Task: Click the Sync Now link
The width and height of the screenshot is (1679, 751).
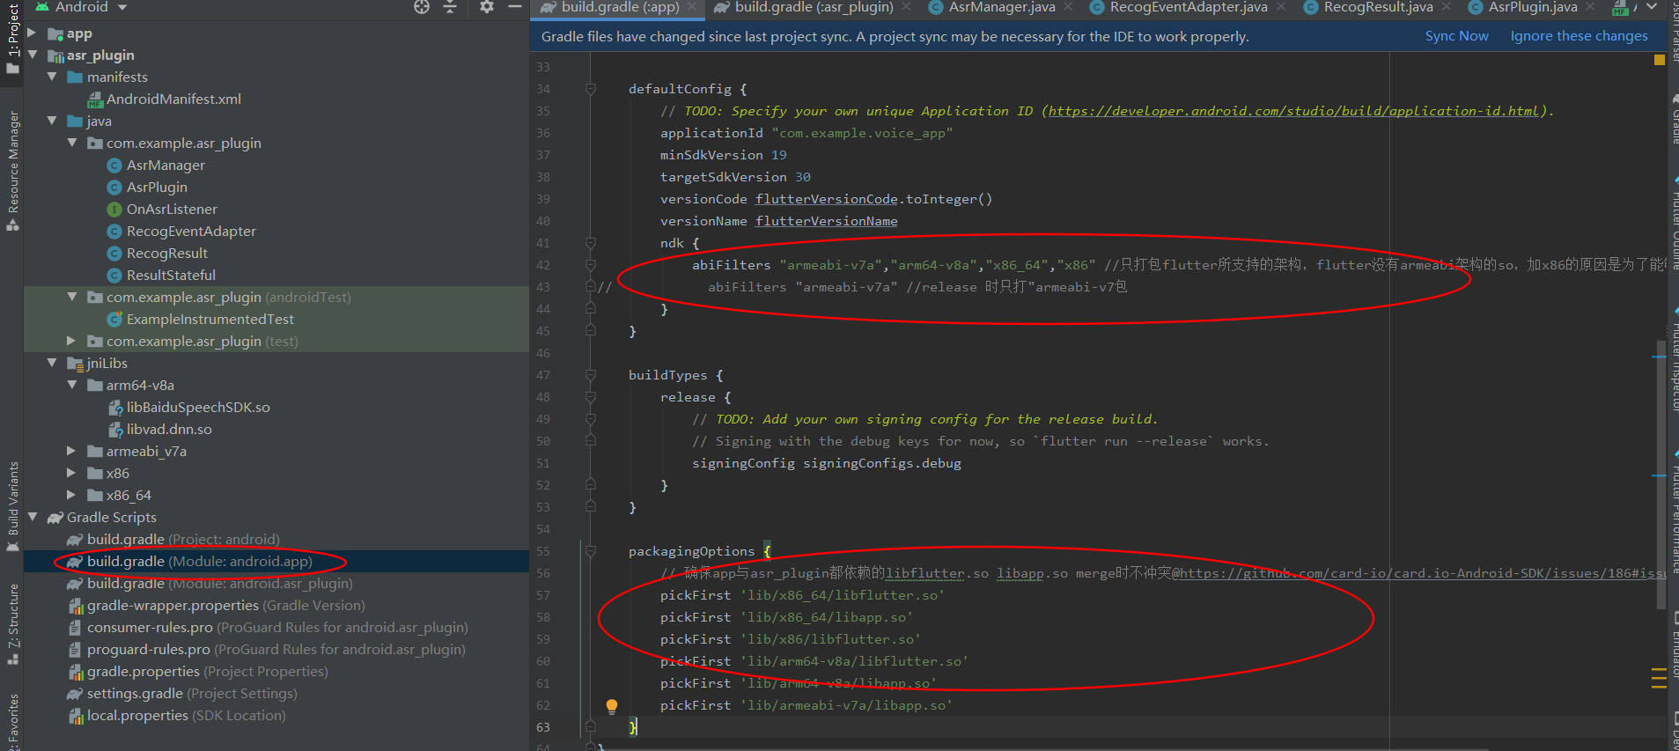Action: [x=1456, y=36]
